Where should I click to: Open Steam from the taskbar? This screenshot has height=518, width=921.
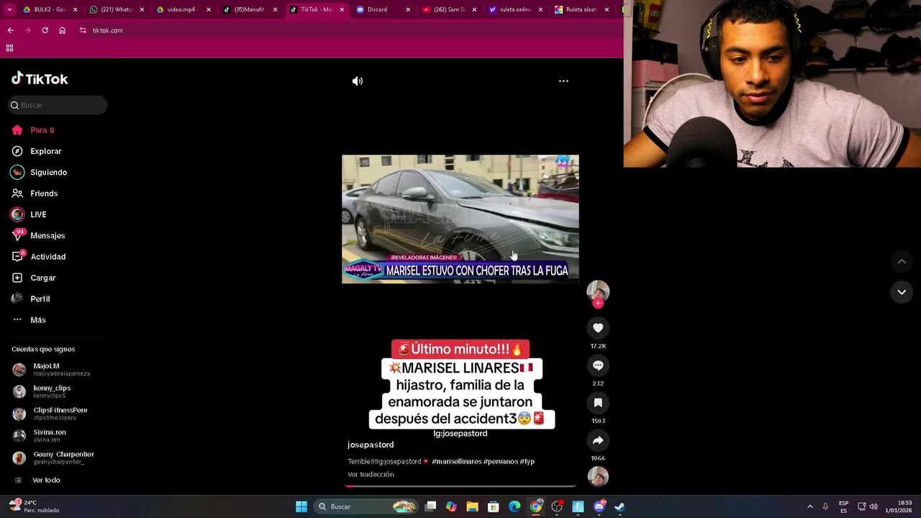tap(620, 506)
